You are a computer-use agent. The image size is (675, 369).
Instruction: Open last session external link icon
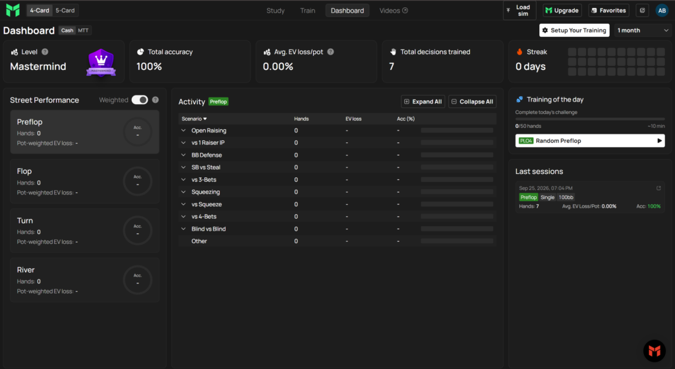tap(659, 188)
